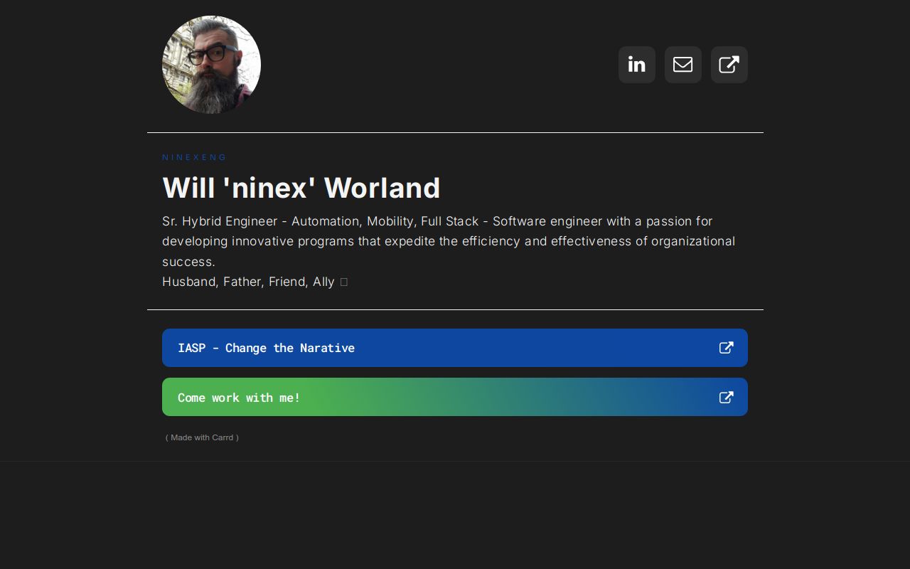The image size is (910, 569).
Task: Open the external website icon beside the envelope
Action: click(729, 65)
